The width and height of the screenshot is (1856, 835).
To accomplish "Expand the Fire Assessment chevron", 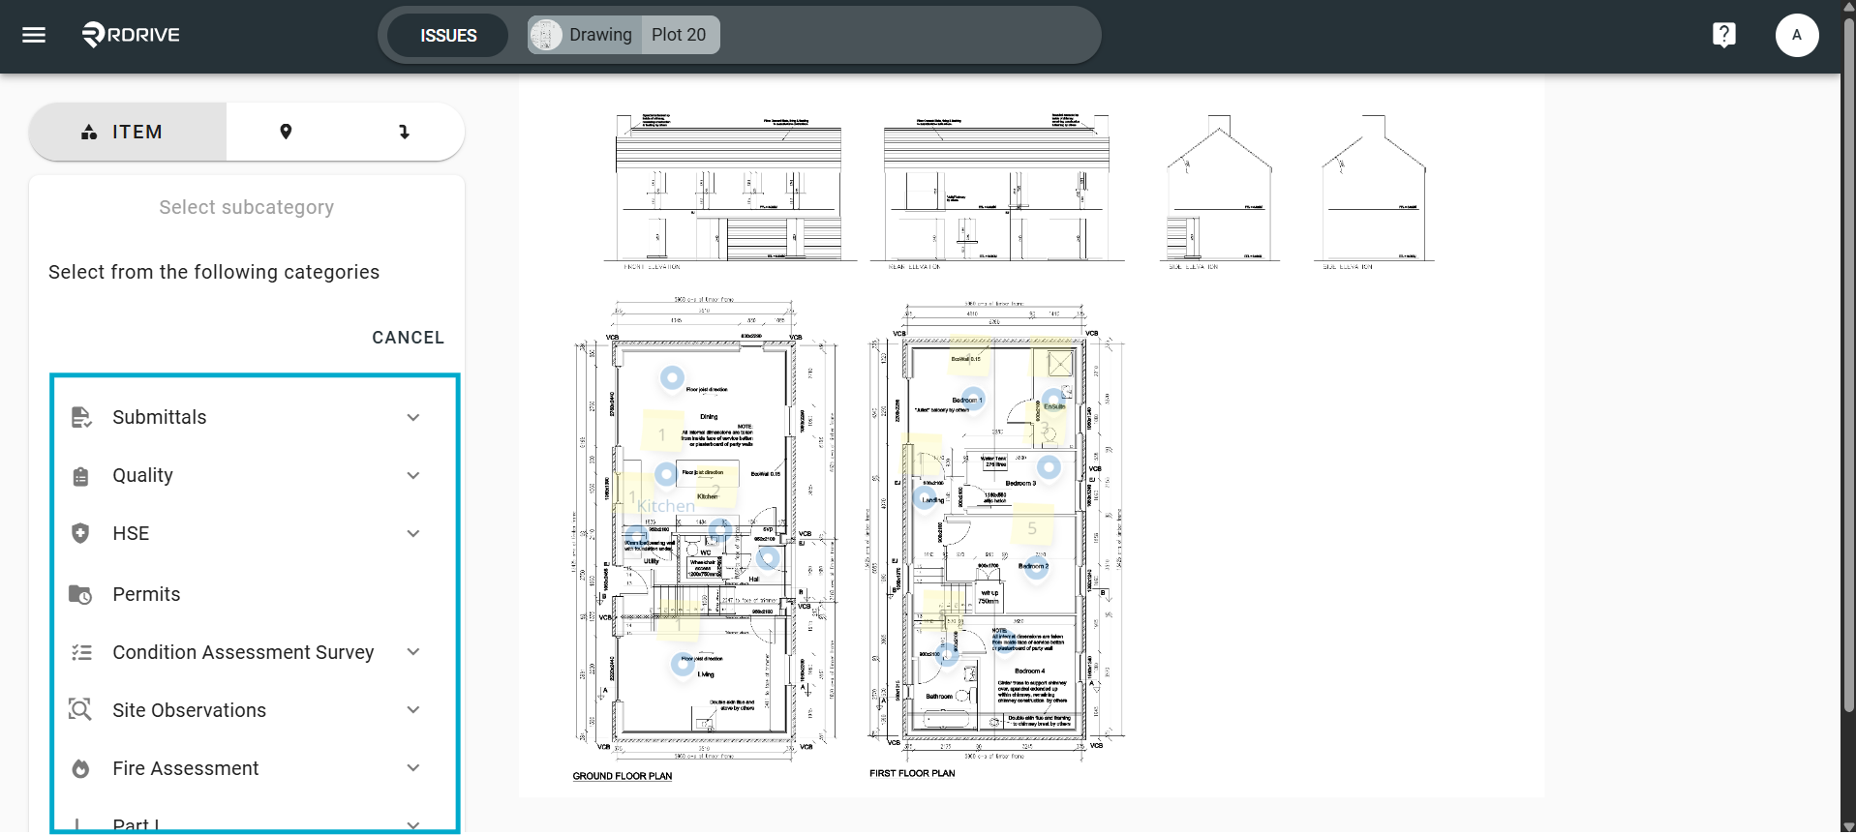I will click(413, 768).
